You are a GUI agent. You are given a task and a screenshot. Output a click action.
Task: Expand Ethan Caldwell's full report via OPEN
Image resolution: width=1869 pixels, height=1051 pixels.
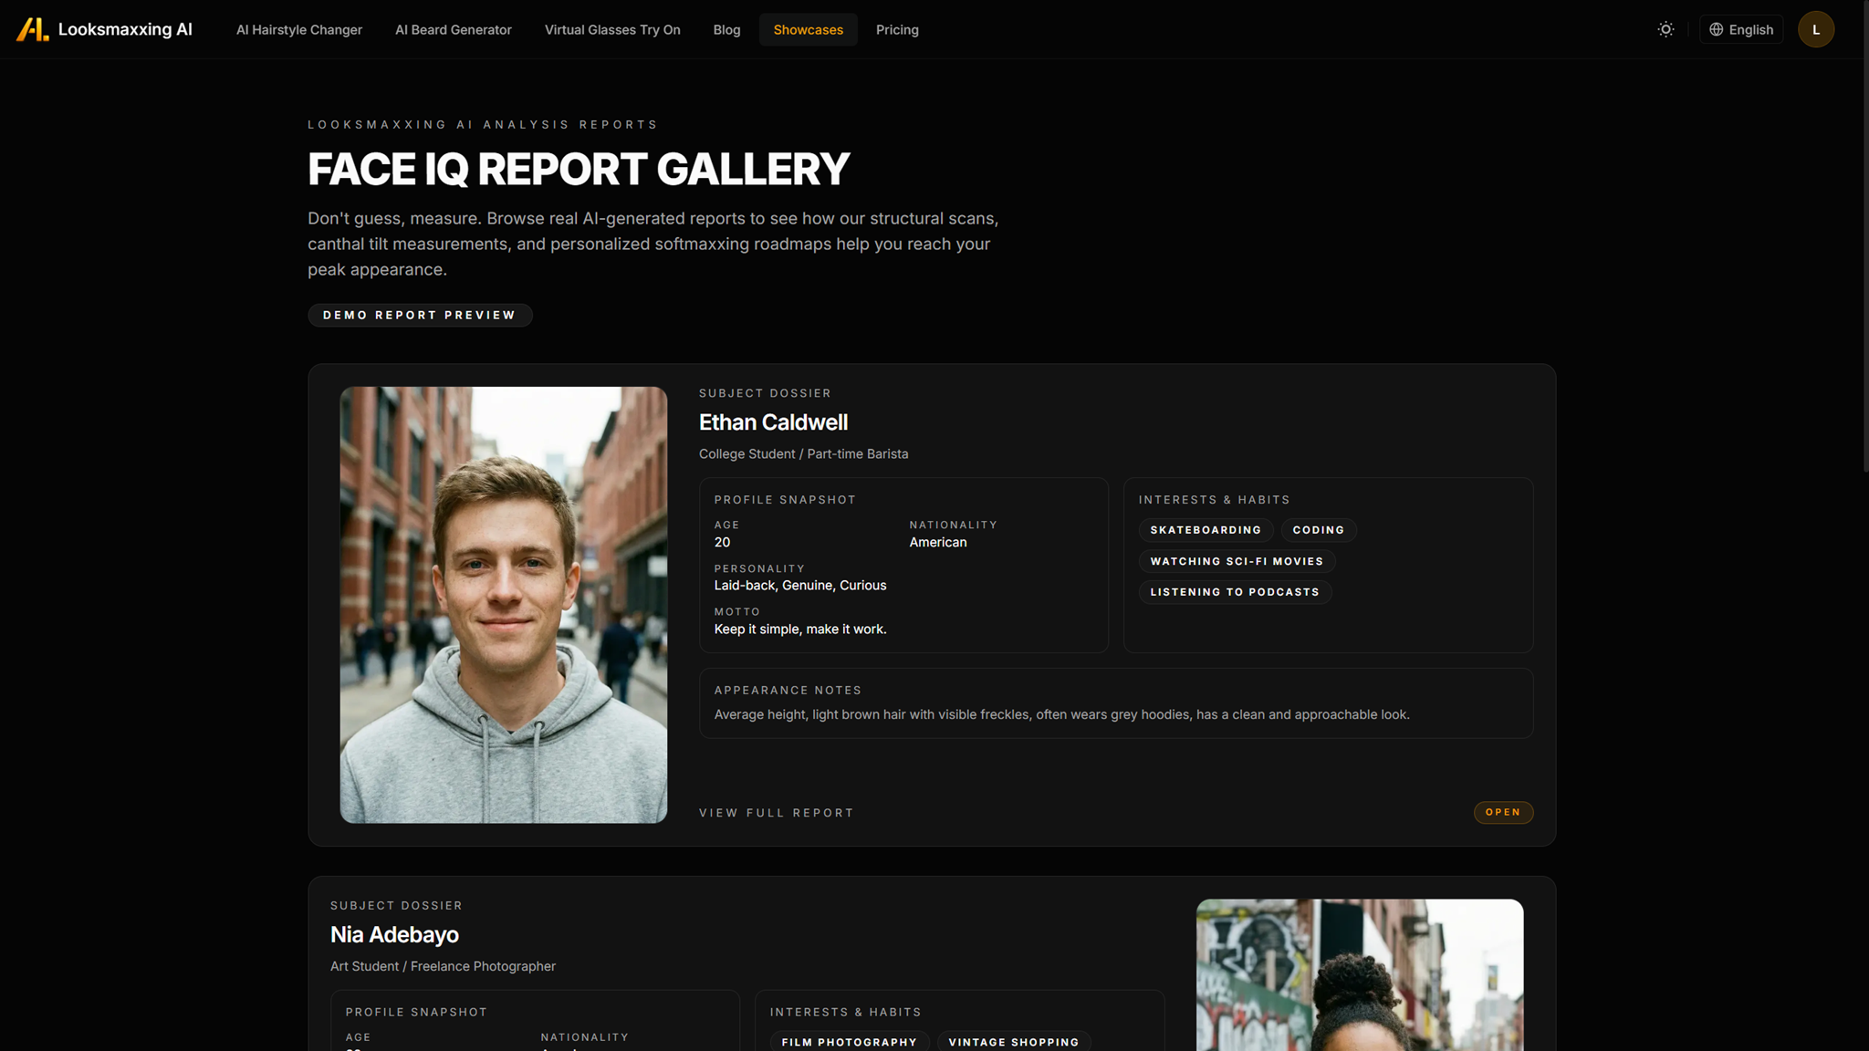[x=1503, y=812]
